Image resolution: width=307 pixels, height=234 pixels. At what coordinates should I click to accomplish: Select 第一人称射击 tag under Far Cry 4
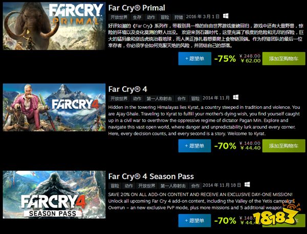[x=159, y=98]
